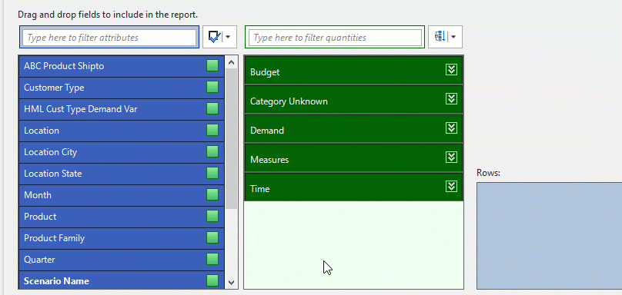Click the Time group label

point(260,189)
